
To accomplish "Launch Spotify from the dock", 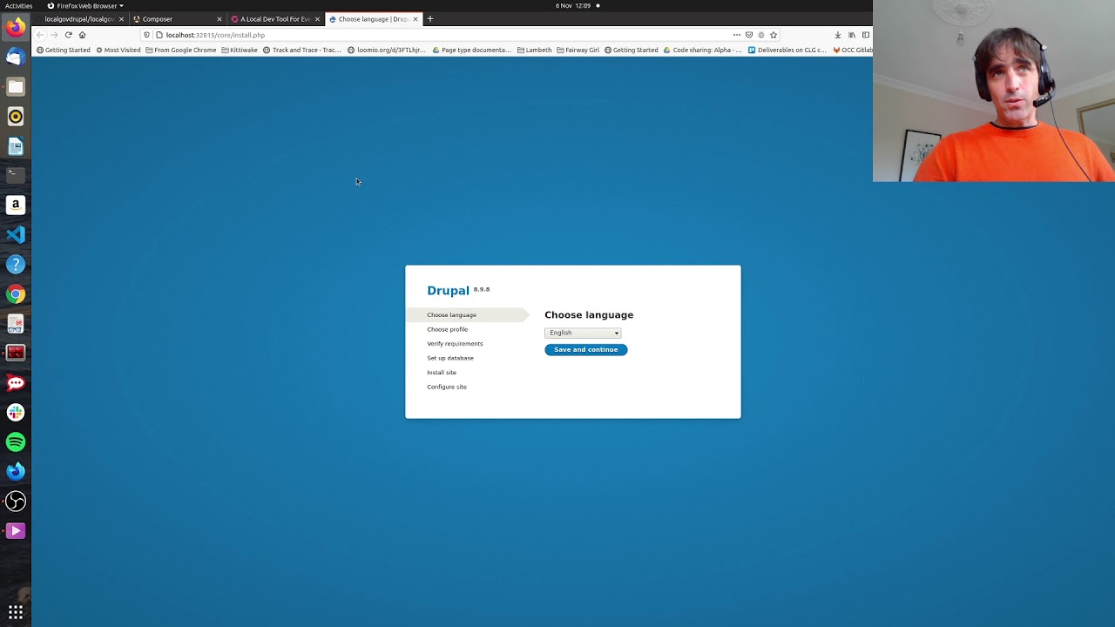I will tap(15, 442).
